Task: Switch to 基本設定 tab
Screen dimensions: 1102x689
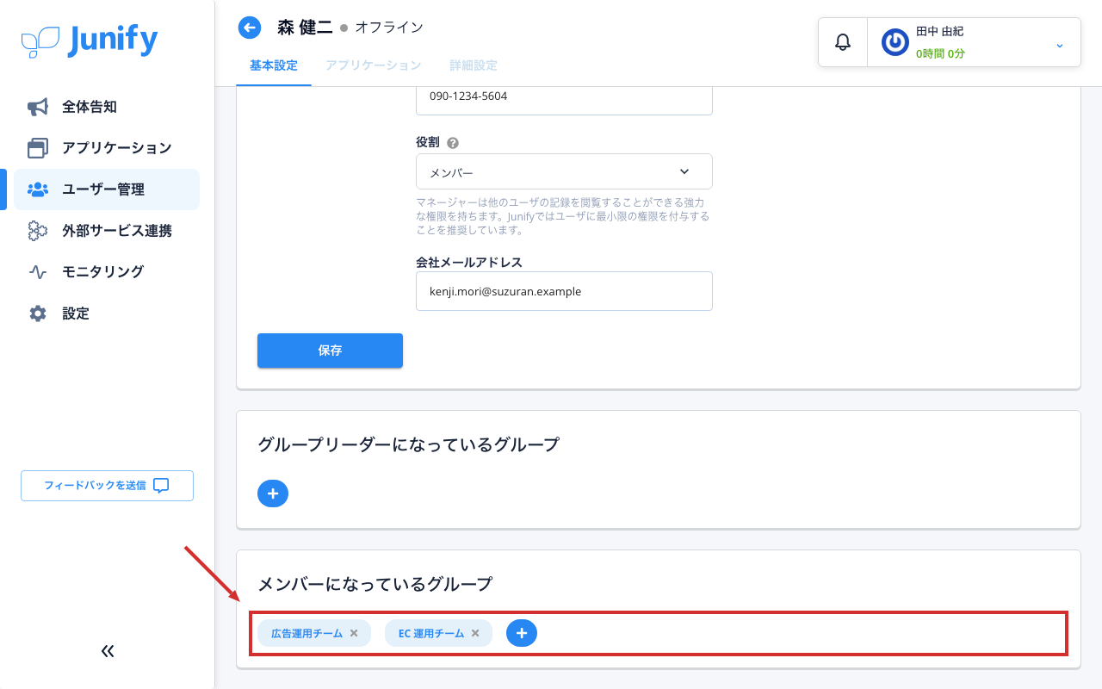Action: tap(274, 65)
